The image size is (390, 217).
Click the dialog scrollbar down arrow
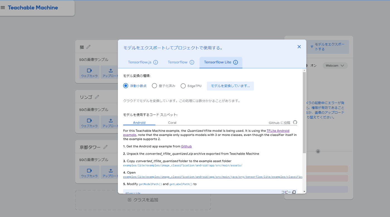pyautogui.click(x=304, y=191)
